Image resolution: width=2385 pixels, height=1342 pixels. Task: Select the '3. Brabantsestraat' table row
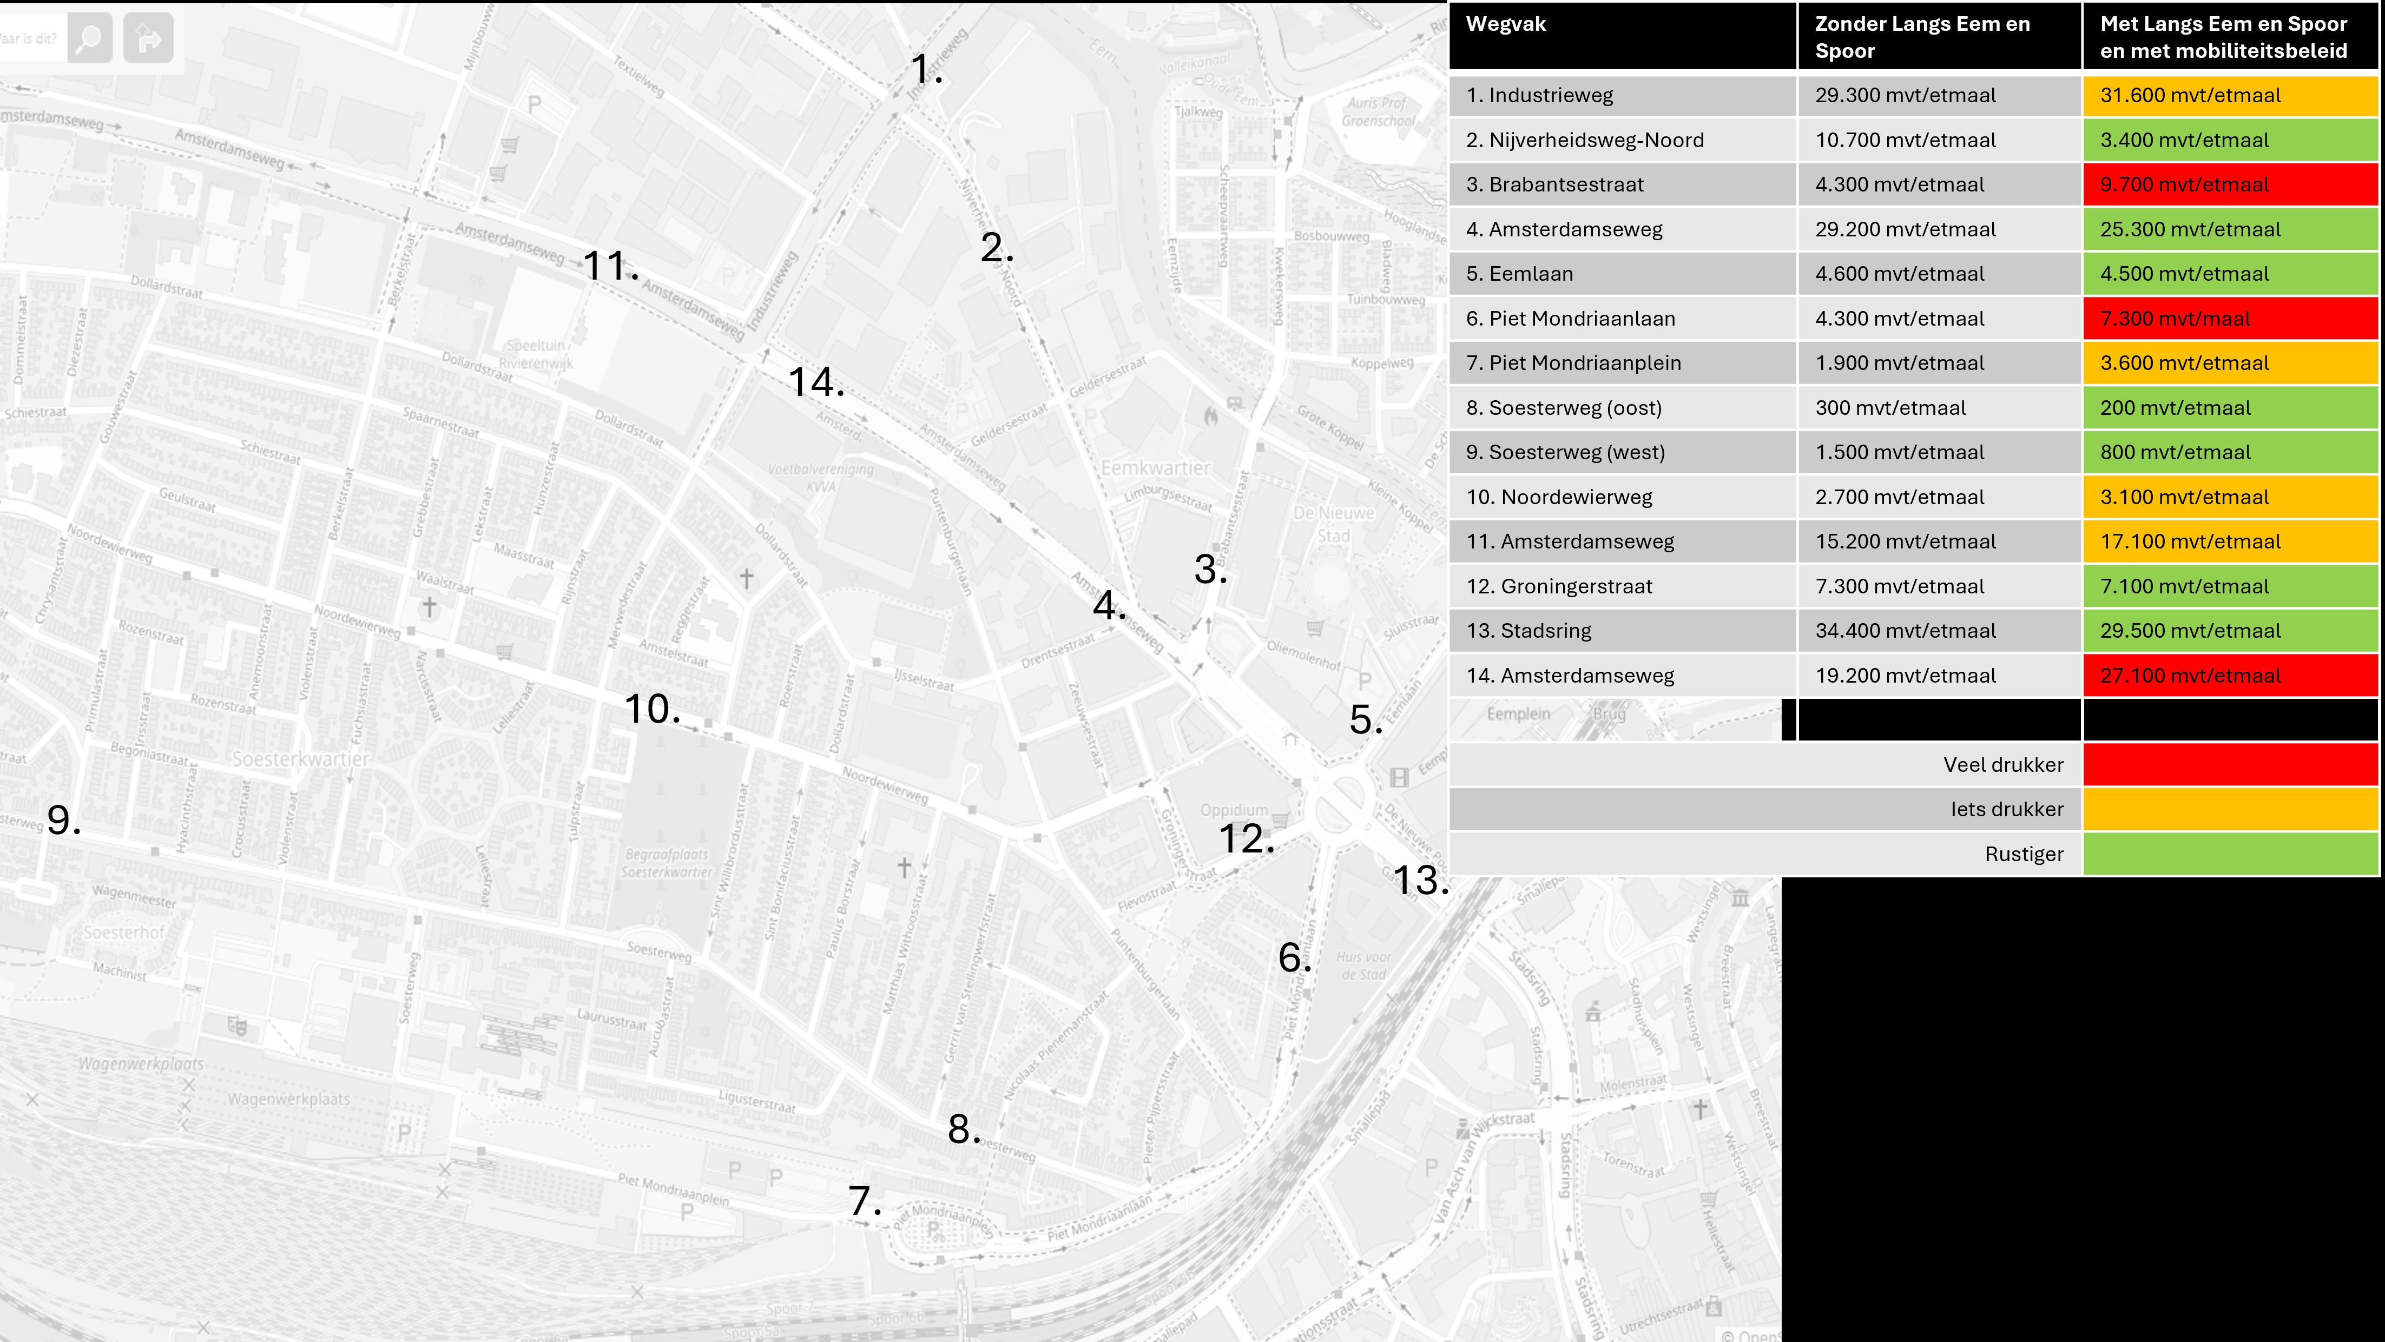point(1914,184)
